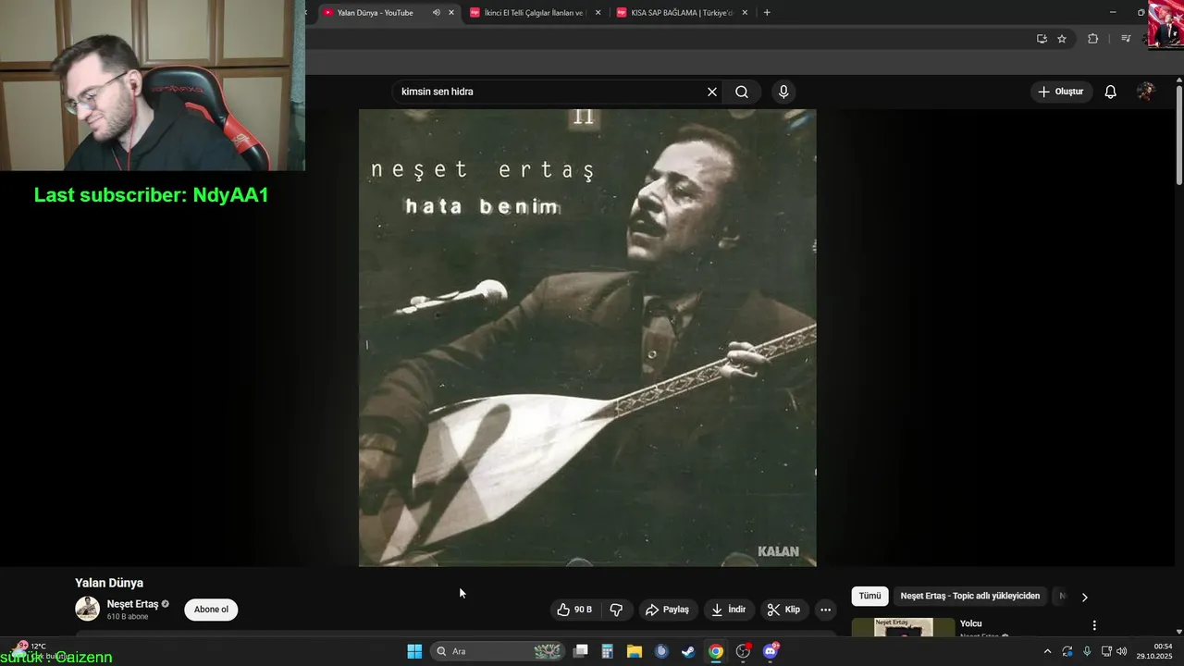Open File Explorer from the taskbar

(635, 651)
